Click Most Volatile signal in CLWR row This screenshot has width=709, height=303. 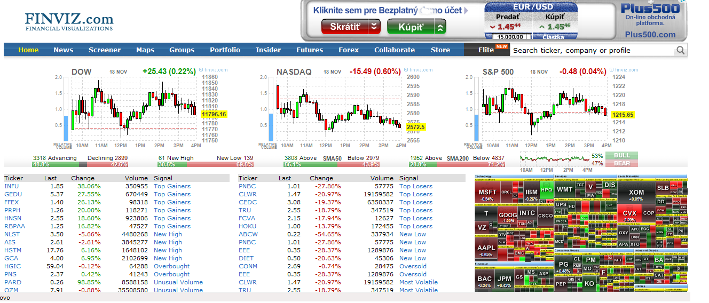tap(419, 282)
